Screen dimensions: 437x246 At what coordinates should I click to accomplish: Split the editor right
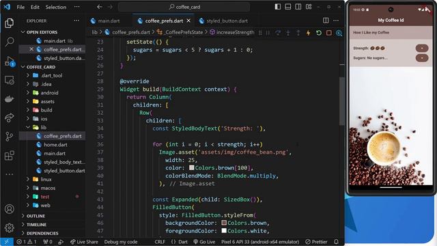(326, 20)
